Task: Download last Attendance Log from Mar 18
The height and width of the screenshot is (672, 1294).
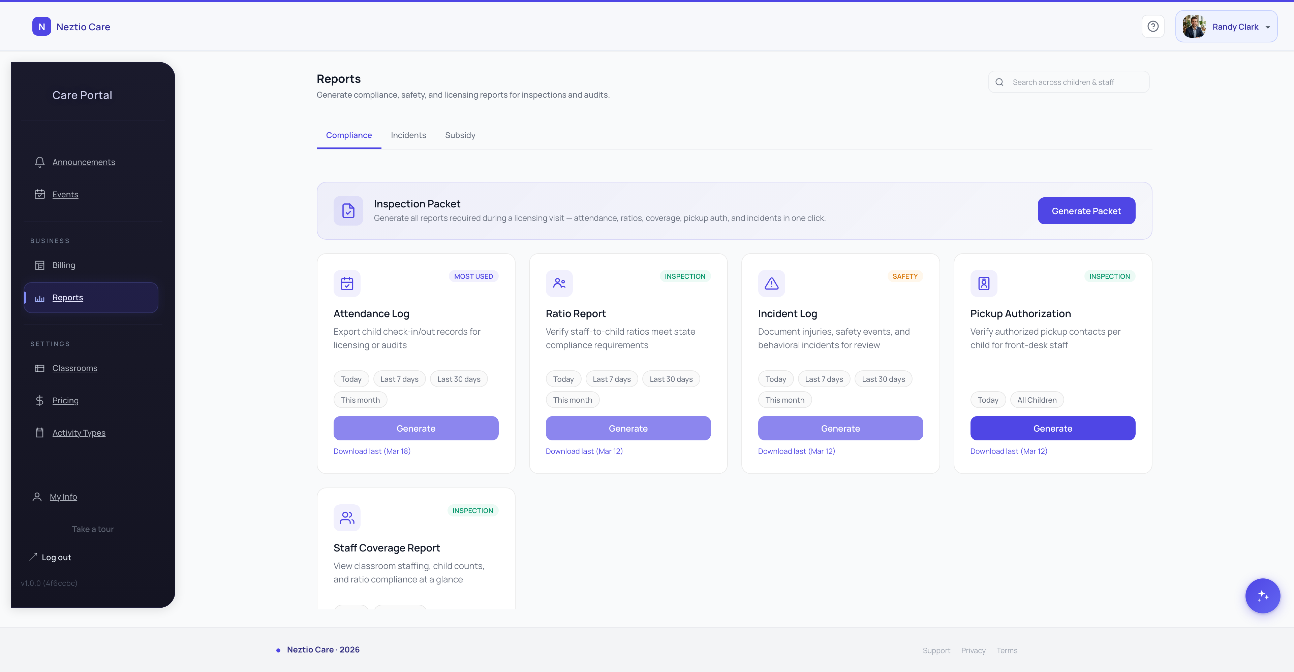Action: pos(372,451)
